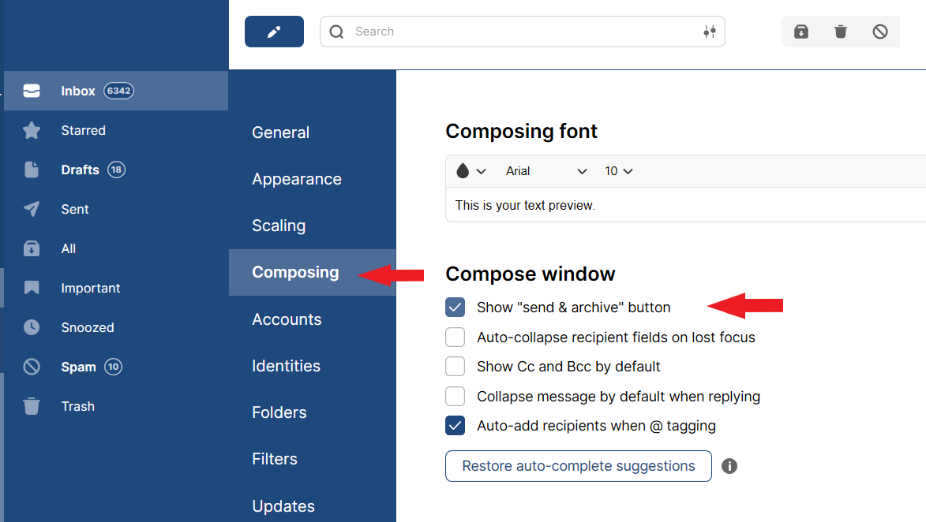This screenshot has height=522, width=926.
Task: Click the archive icon in top toolbar
Action: [801, 32]
